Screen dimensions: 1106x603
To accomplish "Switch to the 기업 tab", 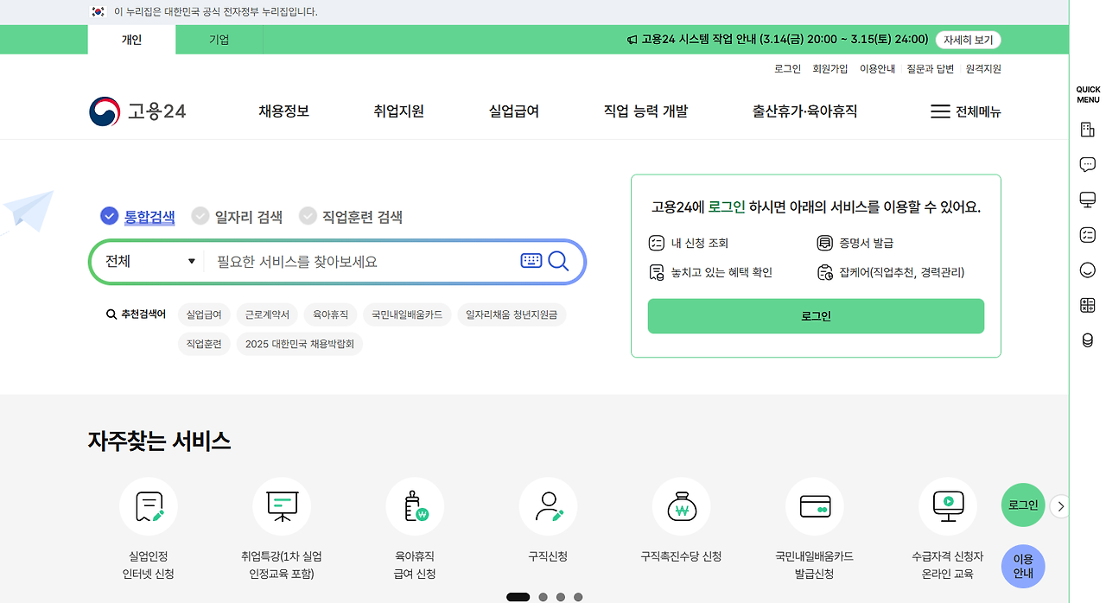I will 219,40.
